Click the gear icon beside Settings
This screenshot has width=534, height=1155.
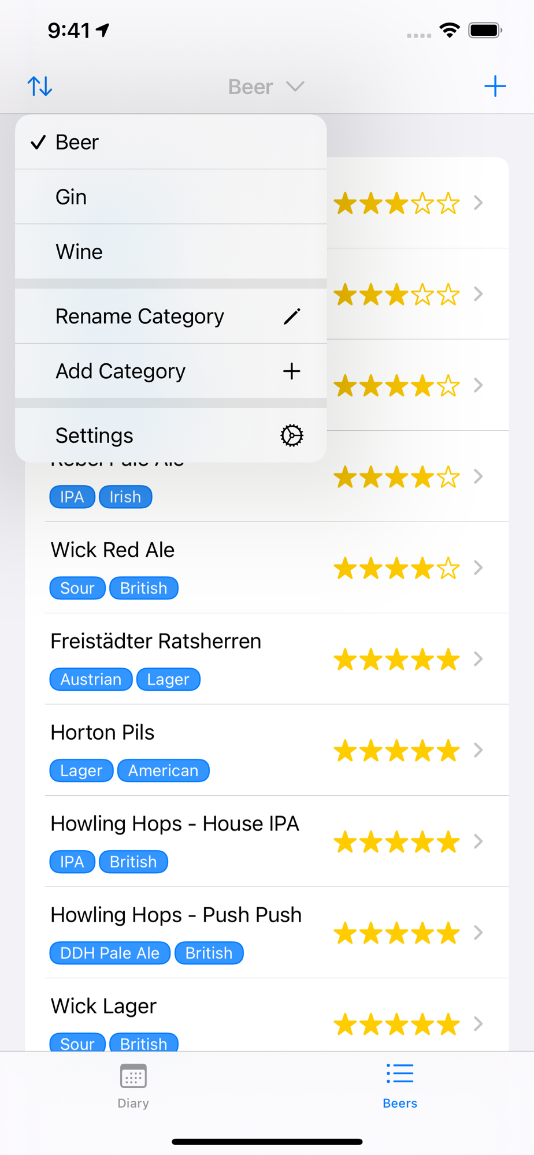point(292,435)
